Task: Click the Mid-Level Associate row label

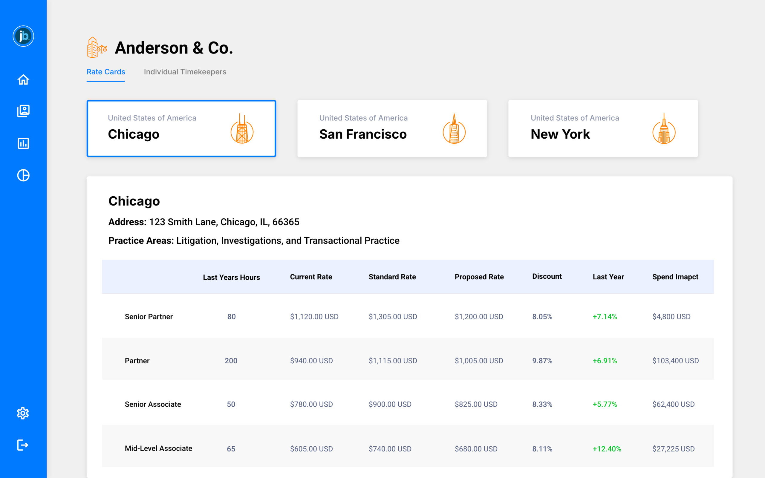Action: pyautogui.click(x=158, y=448)
